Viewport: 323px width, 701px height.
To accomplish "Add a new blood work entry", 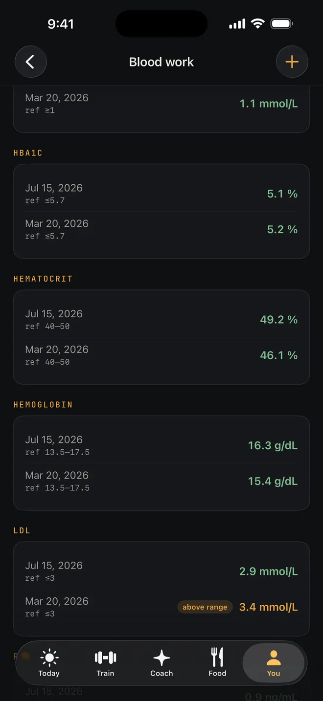I will (292, 62).
